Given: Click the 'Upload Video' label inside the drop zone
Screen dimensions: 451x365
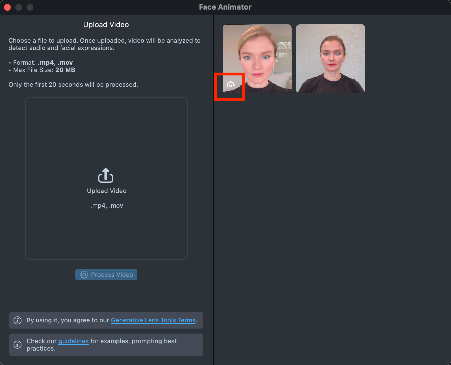Looking at the screenshot, I should point(107,191).
